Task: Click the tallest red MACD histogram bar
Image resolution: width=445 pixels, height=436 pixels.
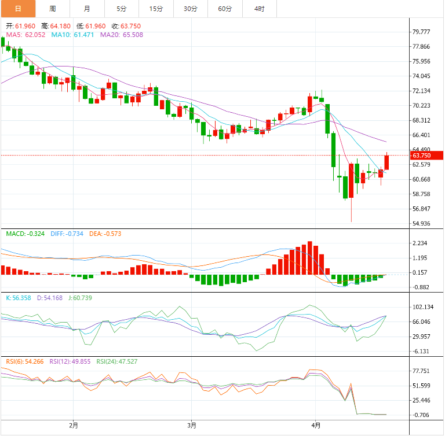Action: [310, 258]
